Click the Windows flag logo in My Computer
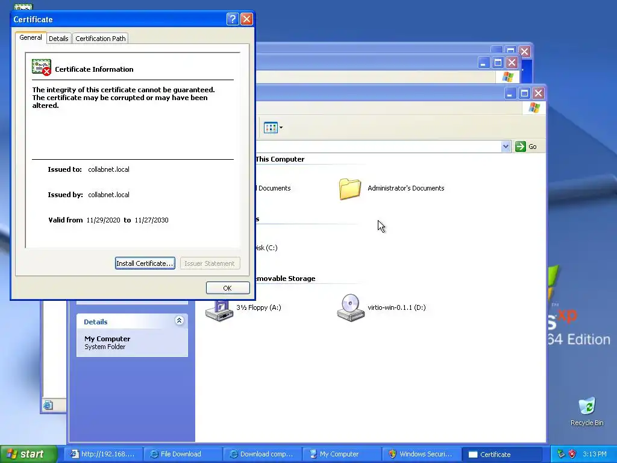 click(534, 107)
